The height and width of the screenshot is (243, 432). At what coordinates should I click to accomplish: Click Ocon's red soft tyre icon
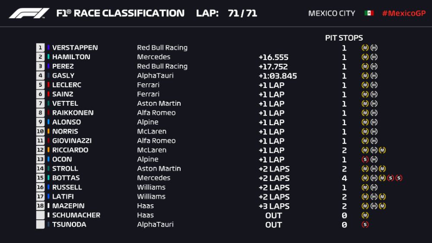(365, 159)
